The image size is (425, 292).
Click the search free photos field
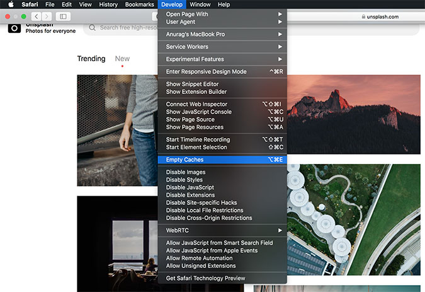[126, 28]
